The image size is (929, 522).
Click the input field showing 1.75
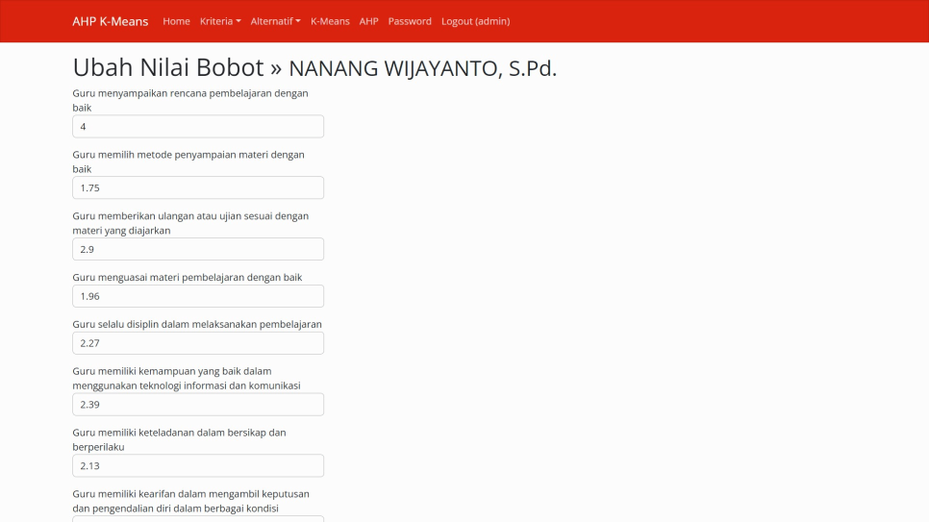click(x=198, y=187)
